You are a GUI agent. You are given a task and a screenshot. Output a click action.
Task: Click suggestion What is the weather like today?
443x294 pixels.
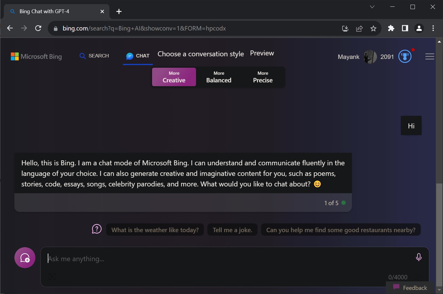coord(155,230)
